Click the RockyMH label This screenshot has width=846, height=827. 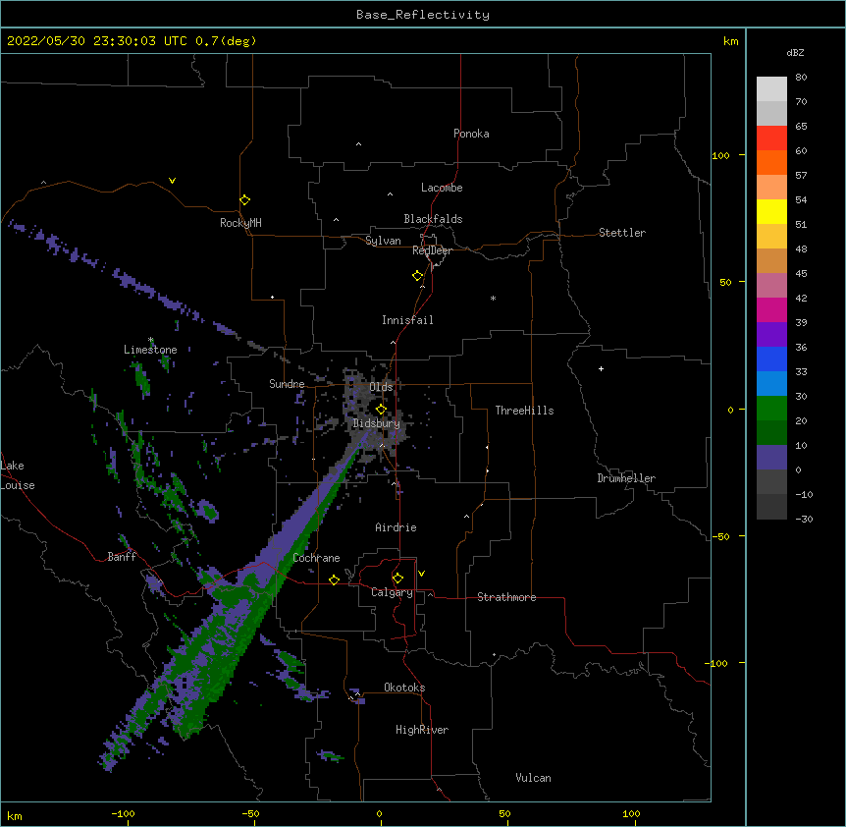[x=240, y=223]
